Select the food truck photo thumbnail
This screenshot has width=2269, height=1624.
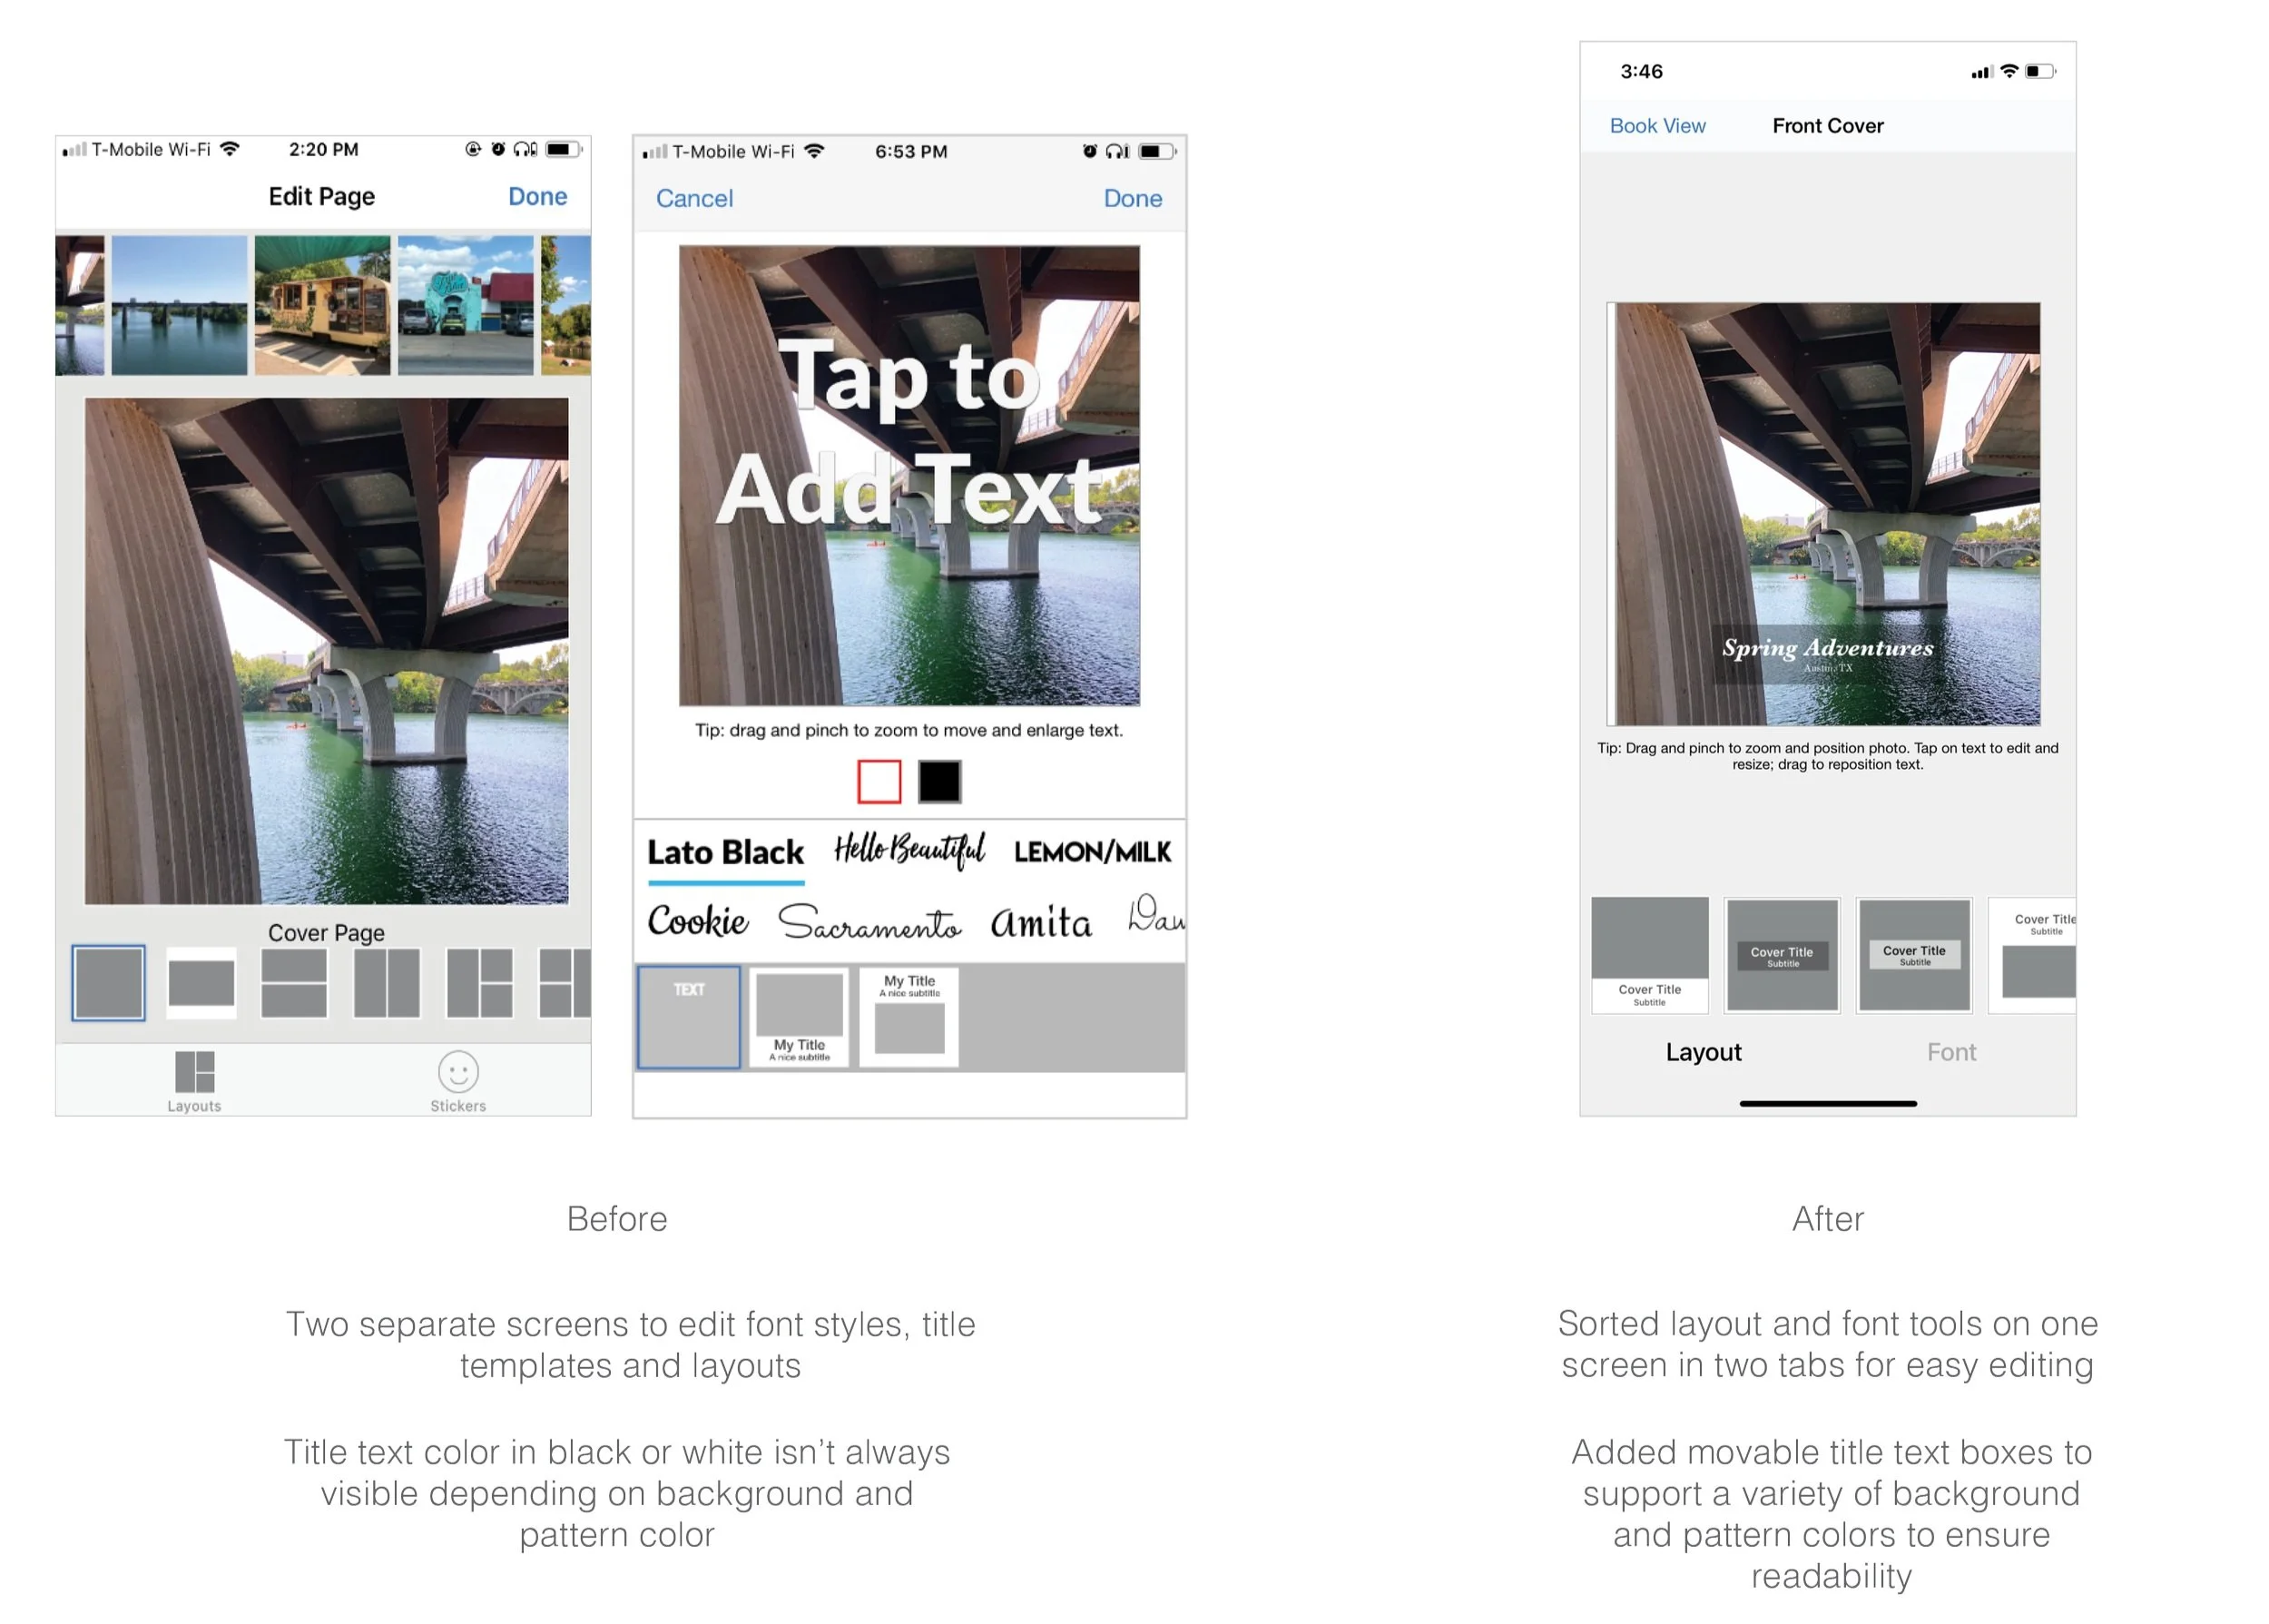[322, 305]
